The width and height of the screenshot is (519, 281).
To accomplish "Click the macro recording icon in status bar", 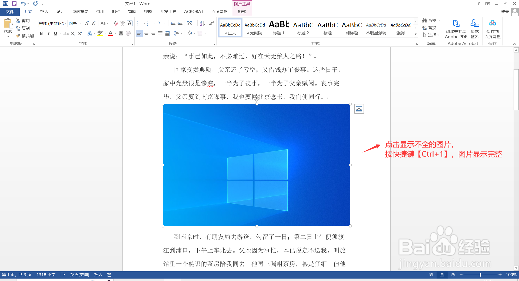I will [x=109, y=275].
